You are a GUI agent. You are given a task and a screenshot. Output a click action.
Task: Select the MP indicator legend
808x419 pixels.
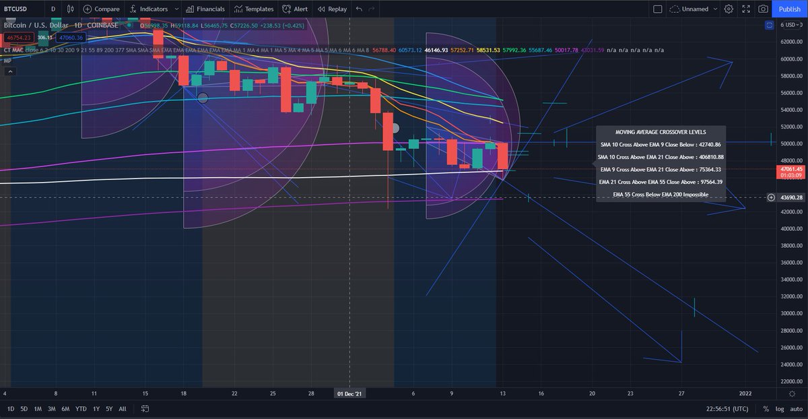pyautogui.click(x=7, y=61)
